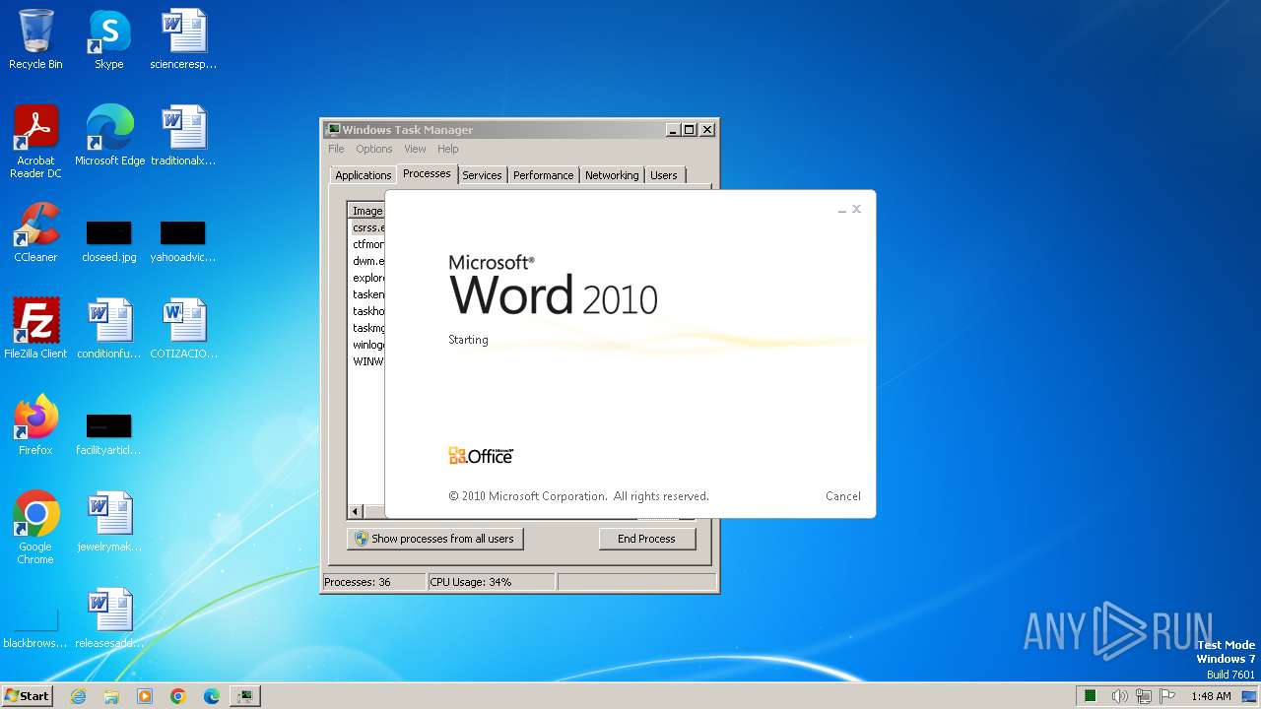Switch to the Performance tab

pos(543,175)
